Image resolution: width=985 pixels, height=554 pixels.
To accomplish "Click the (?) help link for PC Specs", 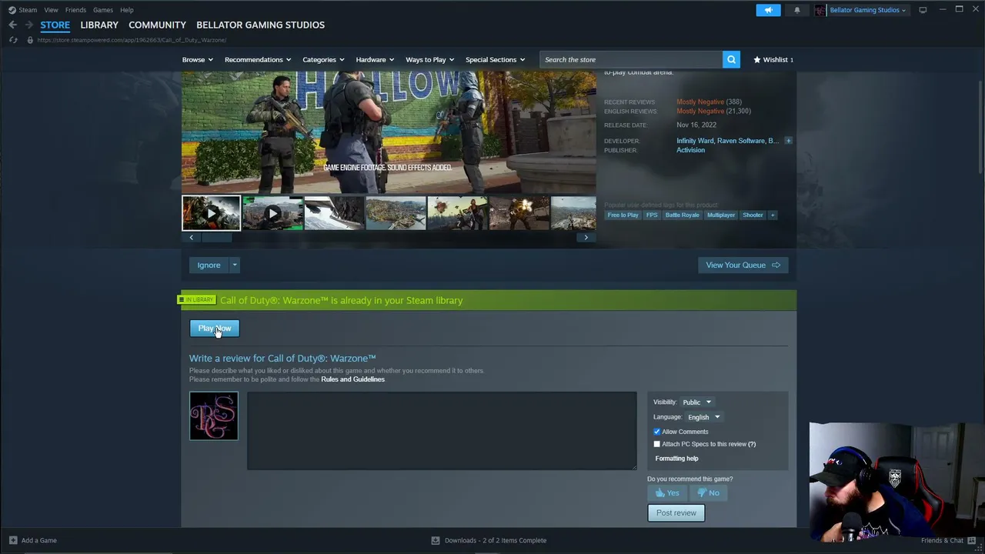I will [752, 444].
